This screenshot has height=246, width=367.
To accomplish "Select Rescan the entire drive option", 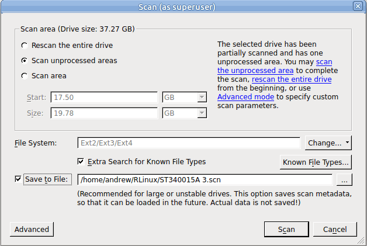I will [x=24, y=45].
